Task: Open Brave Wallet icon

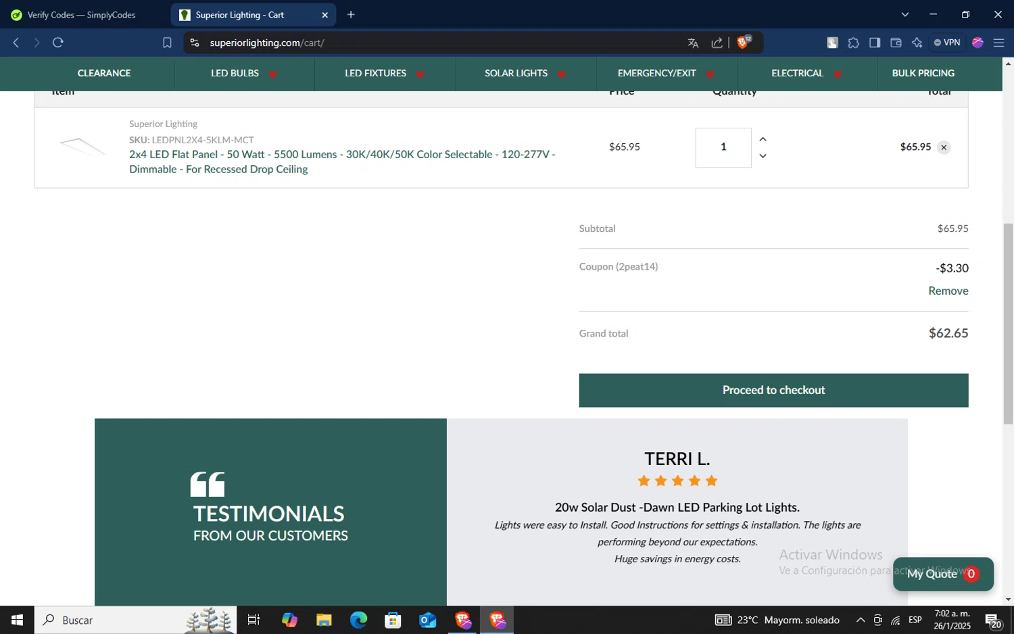Action: click(896, 43)
